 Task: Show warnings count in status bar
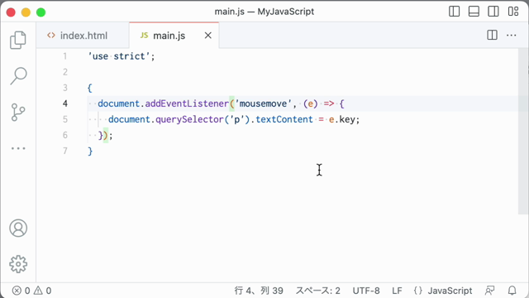click(42, 291)
